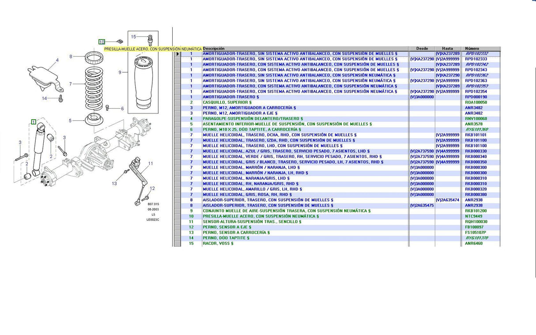Select MUELLE HELICOIDAL, MARRÓN / NARANJA, LH, RHD row
536x335 pixels.
click(337, 173)
